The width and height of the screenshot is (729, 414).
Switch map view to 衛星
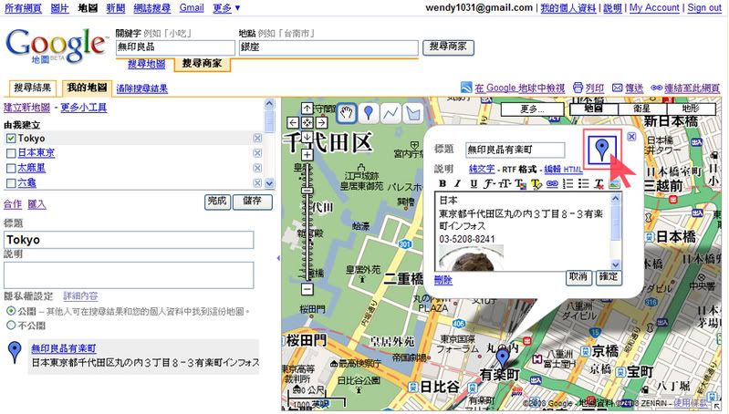click(641, 109)
